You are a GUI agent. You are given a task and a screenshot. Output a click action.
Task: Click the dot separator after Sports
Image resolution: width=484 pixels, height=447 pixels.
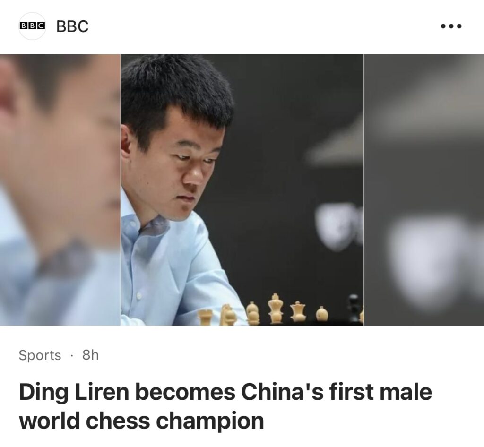72,355
